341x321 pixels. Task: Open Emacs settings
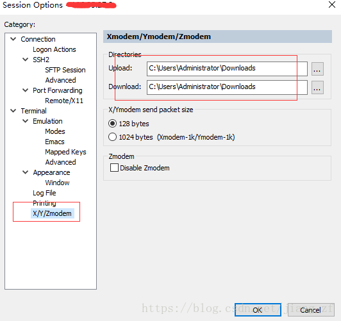[x=54, y=142]
